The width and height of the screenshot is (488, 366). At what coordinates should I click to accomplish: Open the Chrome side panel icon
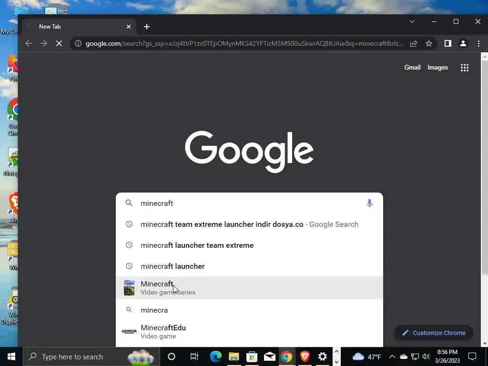point(448,43)
